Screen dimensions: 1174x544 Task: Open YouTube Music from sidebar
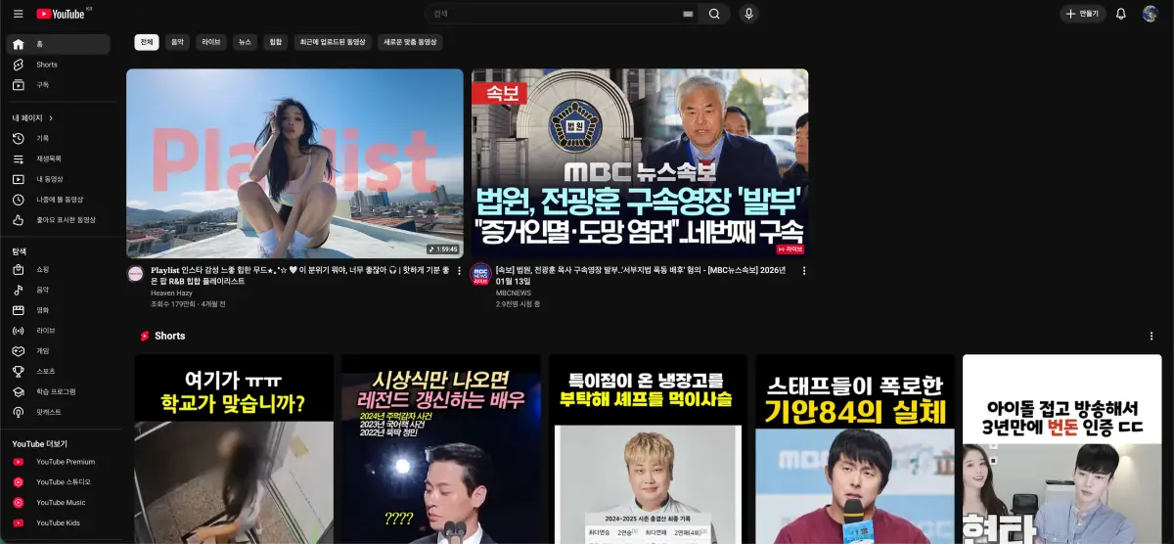61,502
